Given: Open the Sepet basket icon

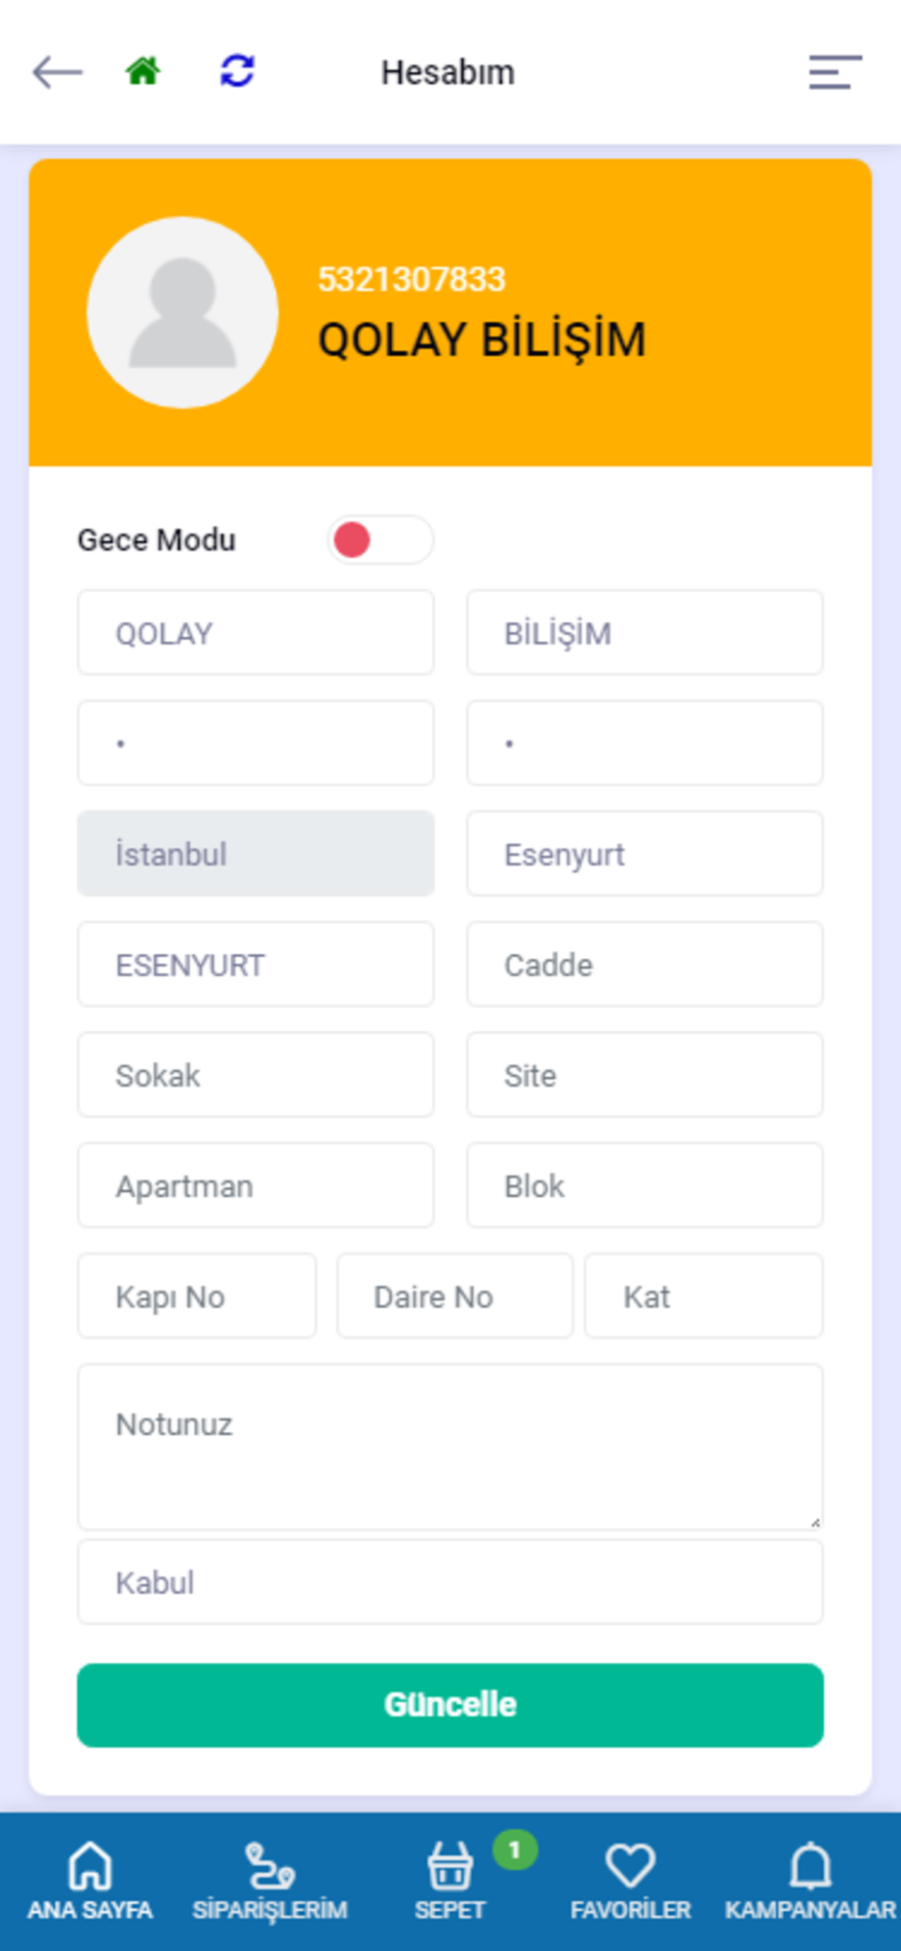Looking at the screenshot, I should [x=450, y=1867].
